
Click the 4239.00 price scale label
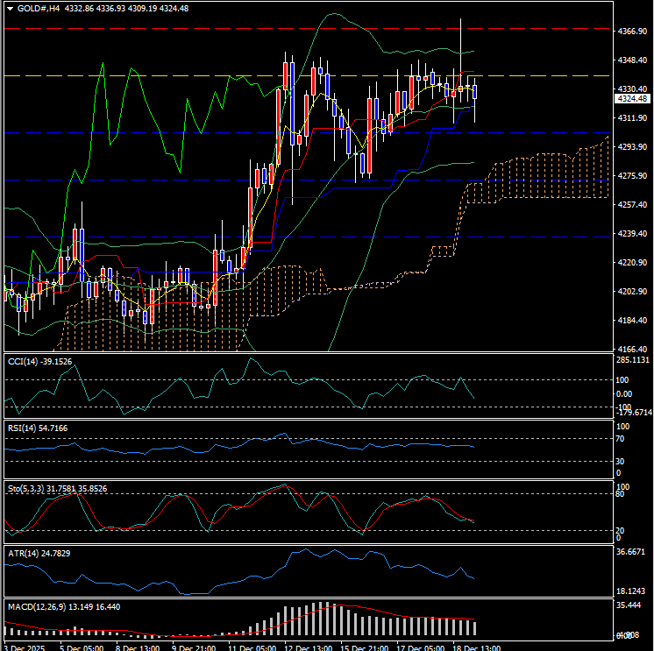click(x=632, y=234)
